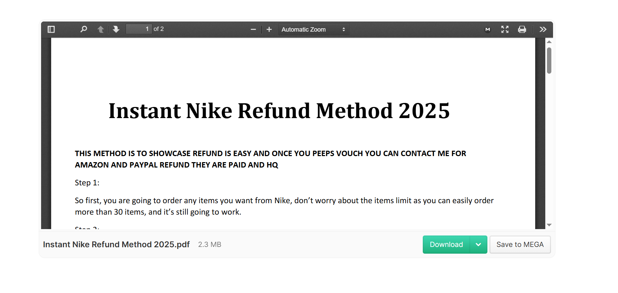Viewport: 618px width, 293px height.
Task: Click the scrollbar up arrow
Action: (x=549, y=42)
